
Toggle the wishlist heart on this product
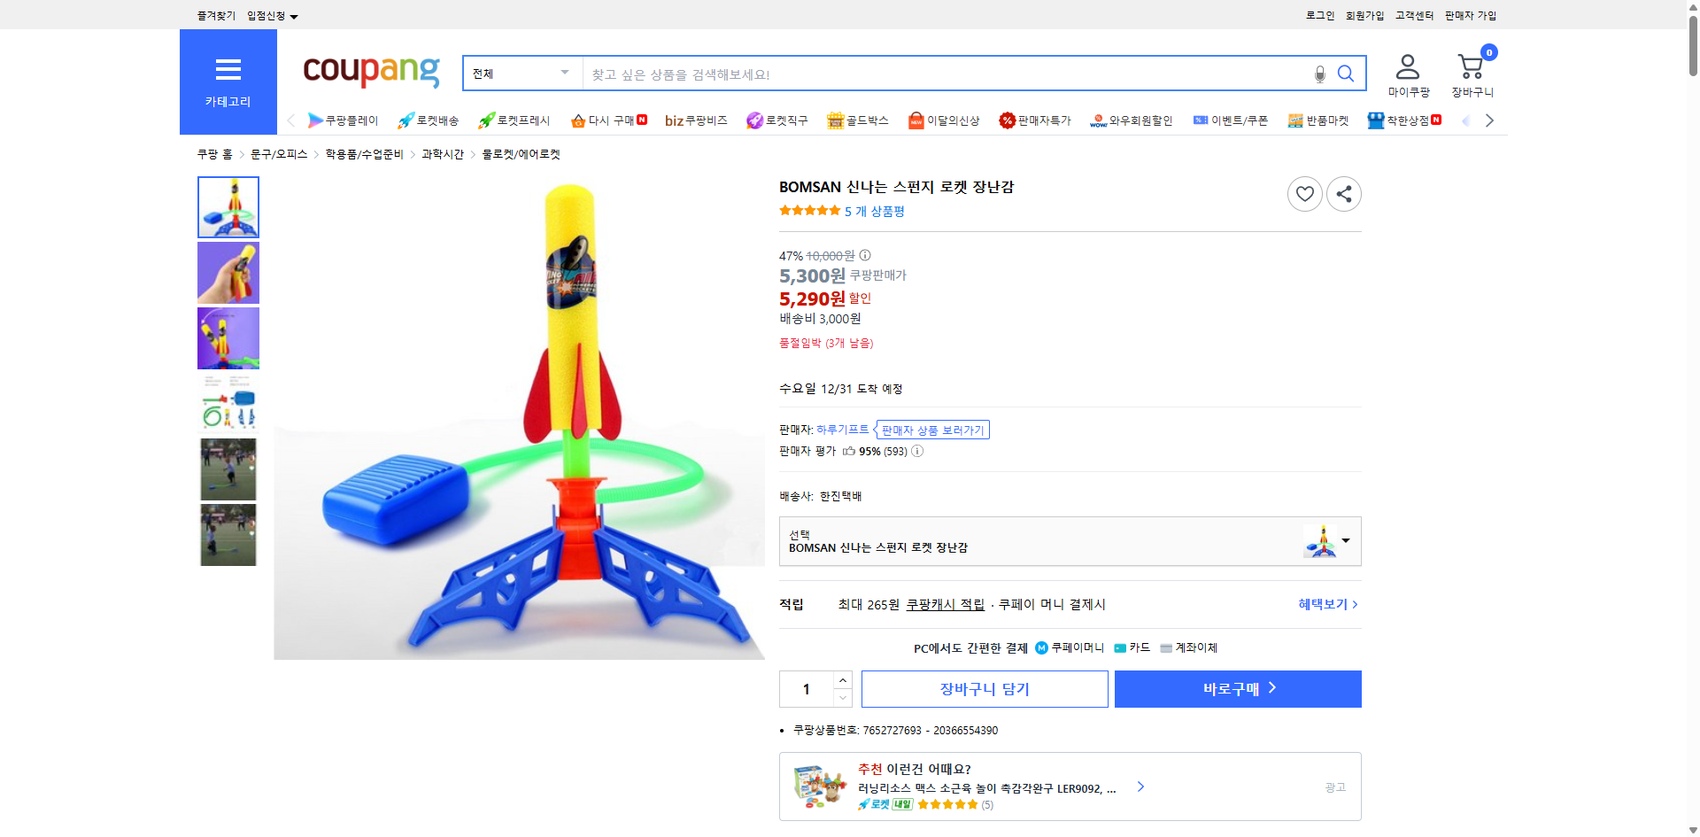point(1304,193)
